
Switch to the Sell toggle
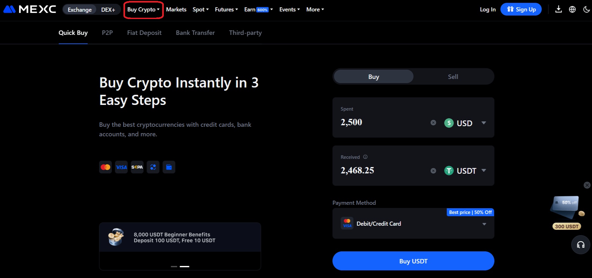(453, 77)
